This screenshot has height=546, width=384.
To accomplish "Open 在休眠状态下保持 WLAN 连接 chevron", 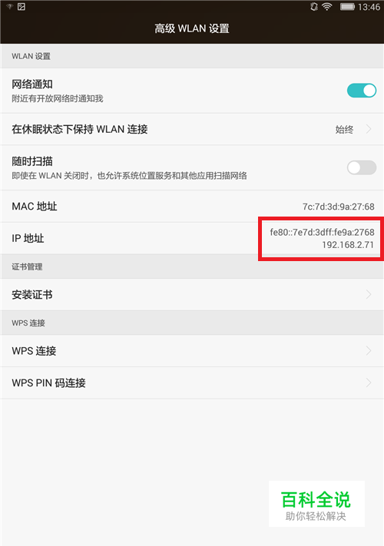I will (x=369, y=129).
